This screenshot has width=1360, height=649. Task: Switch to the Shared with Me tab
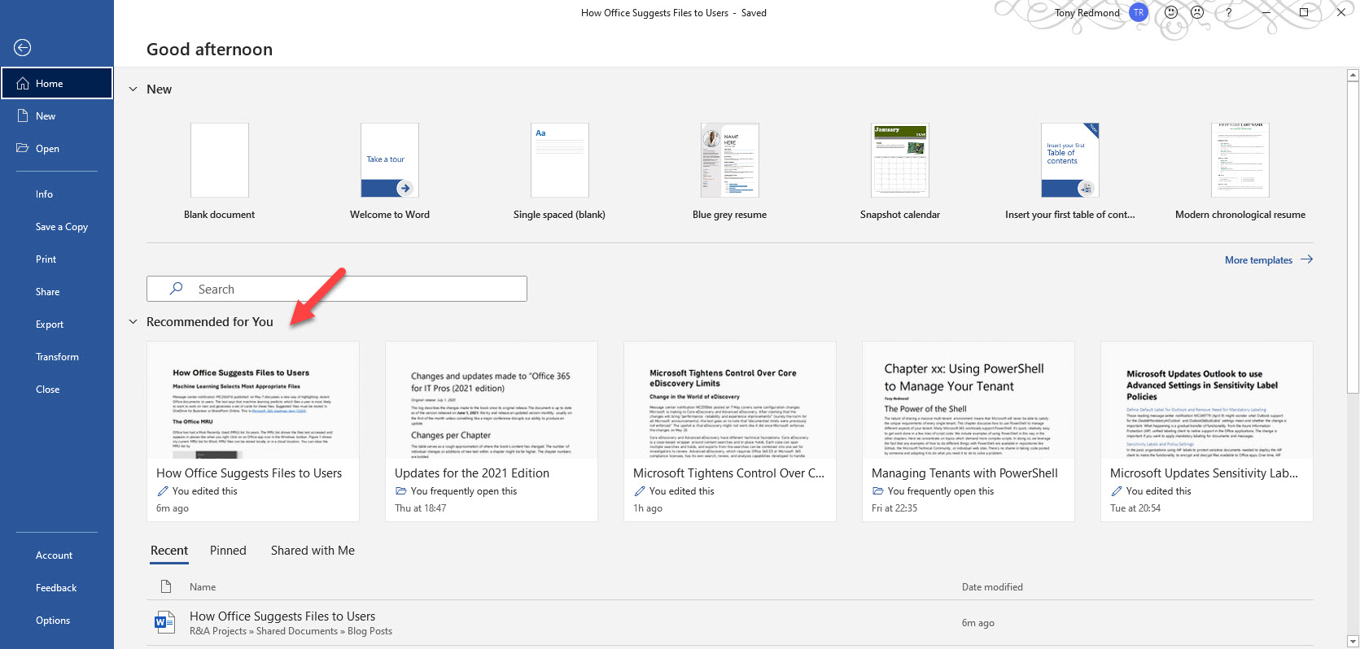313,551
